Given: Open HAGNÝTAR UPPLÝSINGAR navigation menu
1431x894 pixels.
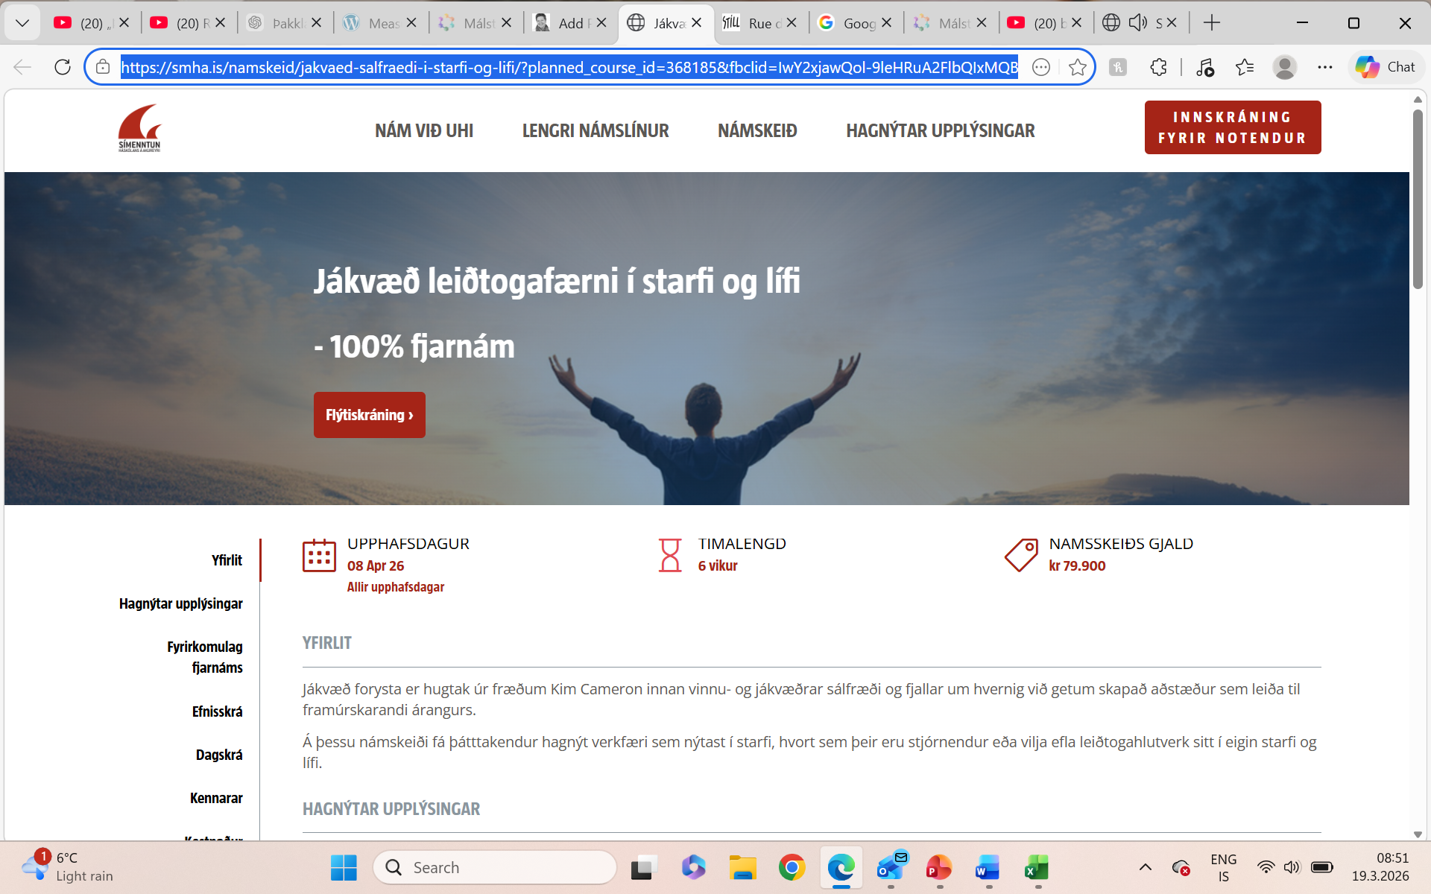Looking at the screenshot, I should pyautogui.click(x=940, y=131).
